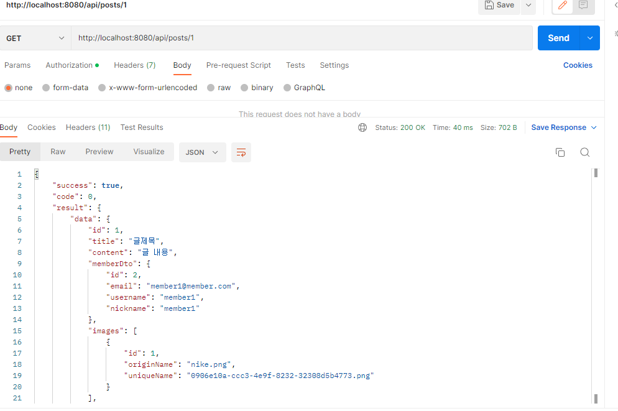
Task: Switch to Preview view
Action: coord(99,152)
